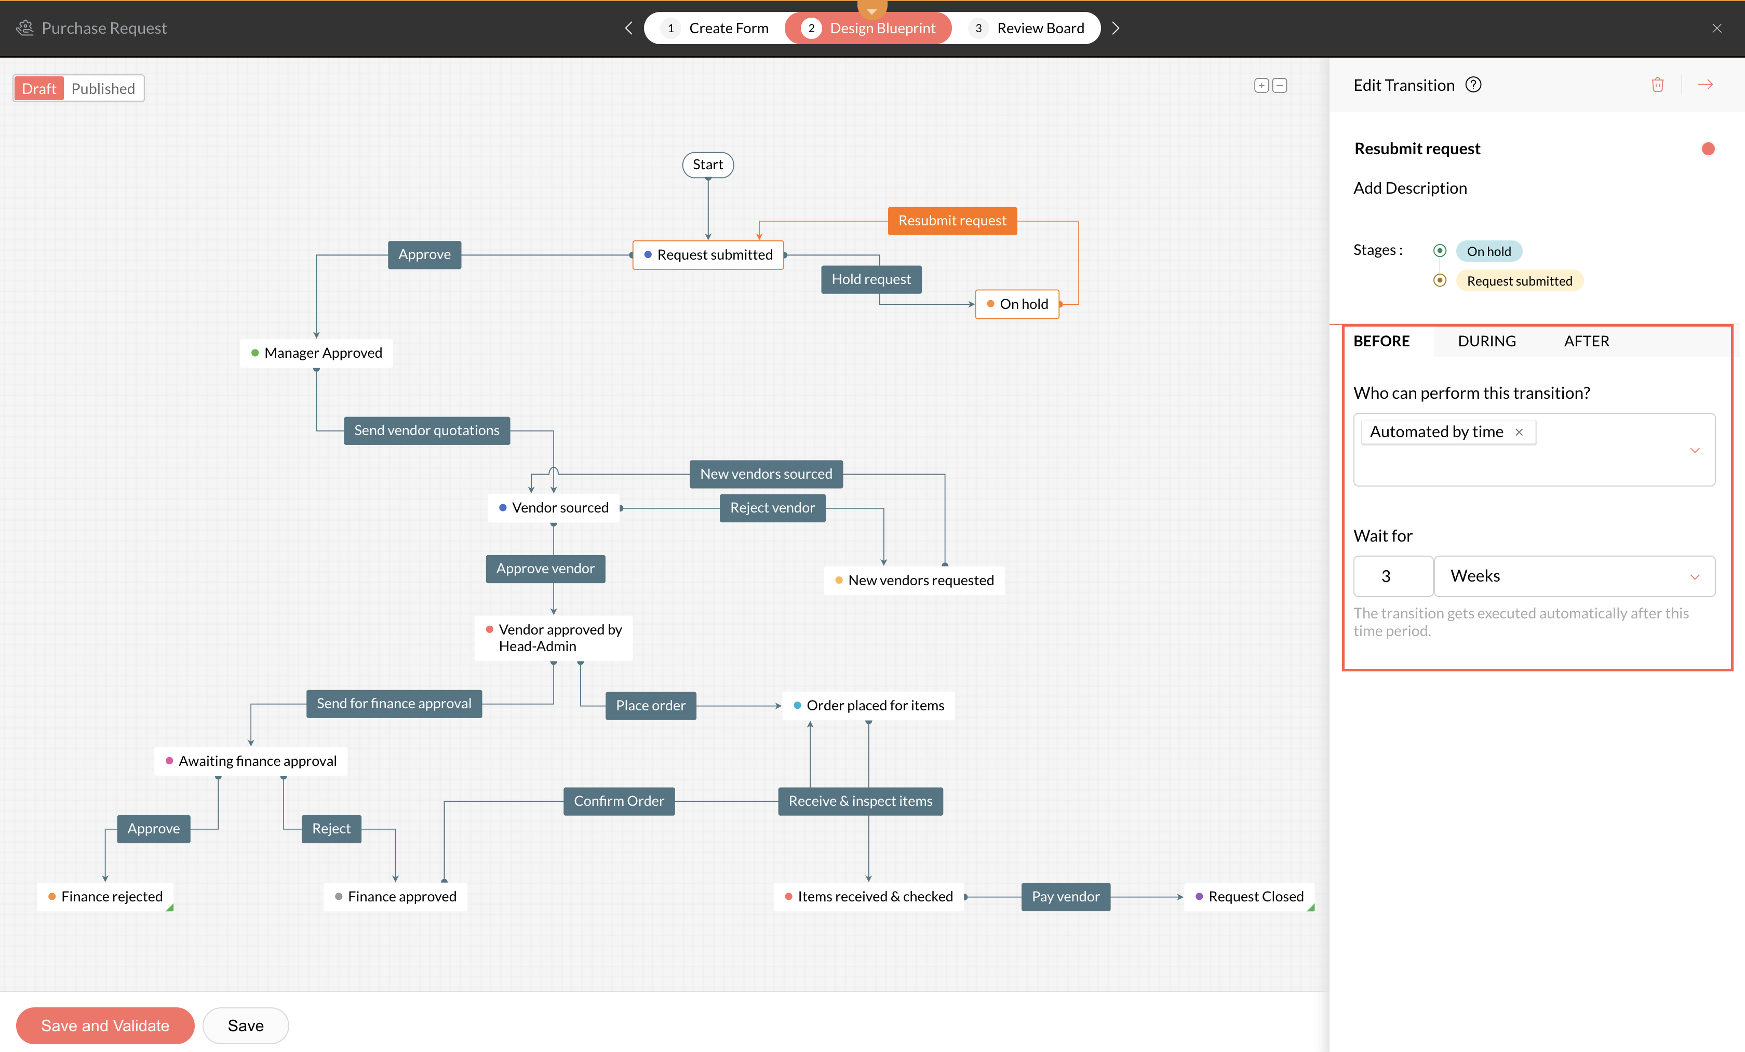The height and width of the screenshot is (1052, 1745).
Task: Click the zoom in plus icon
Action: pos(1260,86)
